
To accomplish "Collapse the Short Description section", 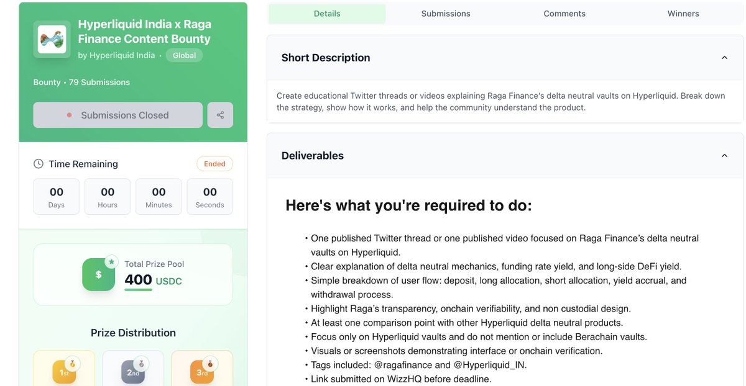I will pyautogui.click(x=724, y=58).
